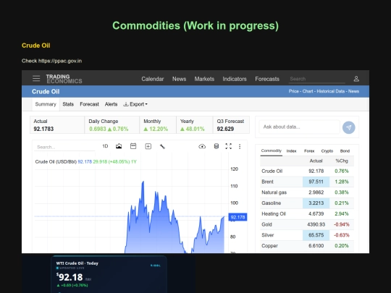
Task: Click the cloud download chart icon
Action: point(202,146)
